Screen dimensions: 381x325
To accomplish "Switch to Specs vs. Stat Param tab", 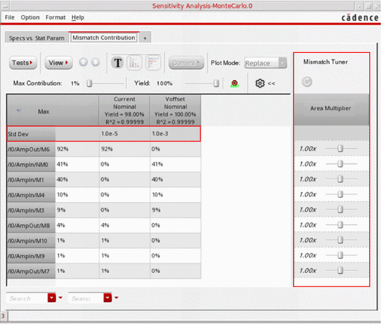I will coord(37,38).
